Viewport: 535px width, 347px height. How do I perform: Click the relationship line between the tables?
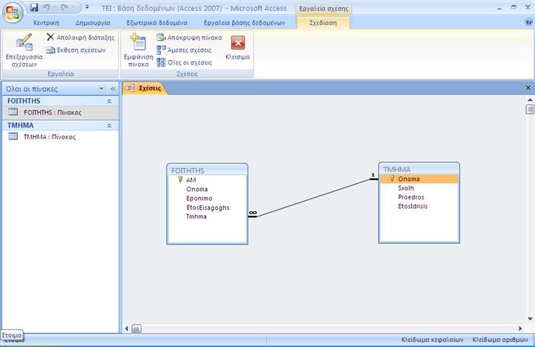click(x=313, y=198)
